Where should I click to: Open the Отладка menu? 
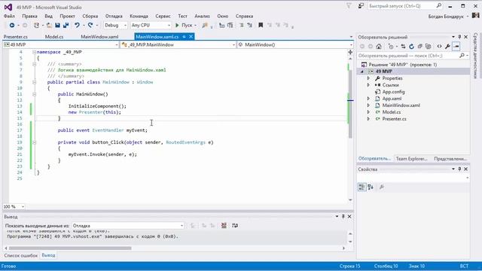pyautogui.click(x=114, y=16)
